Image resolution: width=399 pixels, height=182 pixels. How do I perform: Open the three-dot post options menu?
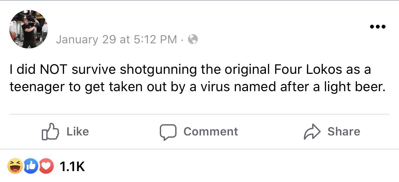[377, 27]
